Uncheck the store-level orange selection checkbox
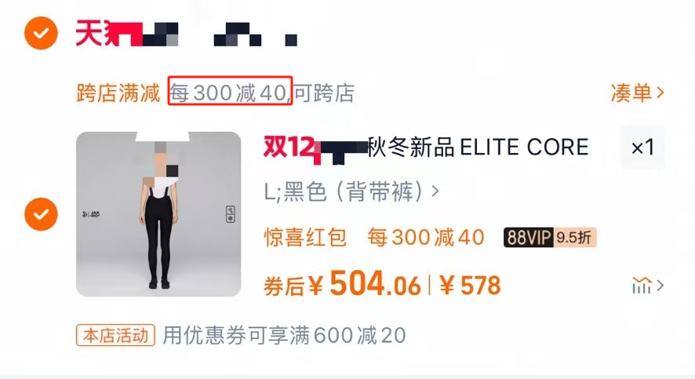 pos(41,33)
